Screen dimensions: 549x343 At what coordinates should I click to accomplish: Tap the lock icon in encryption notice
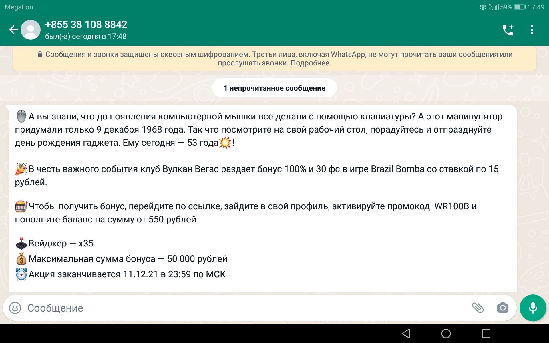coord(40,54)
